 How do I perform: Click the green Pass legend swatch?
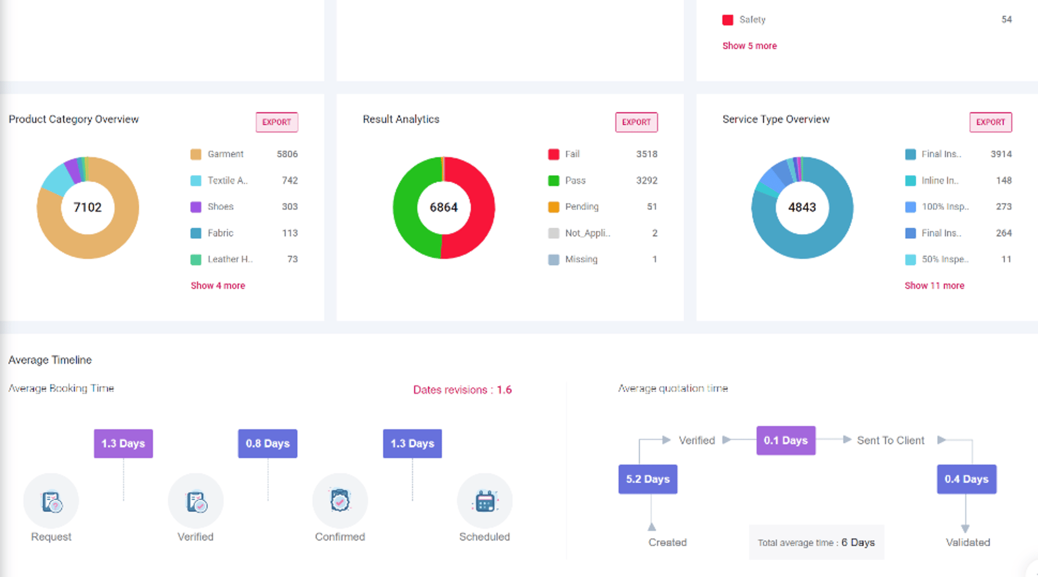[x=553, y=181]
